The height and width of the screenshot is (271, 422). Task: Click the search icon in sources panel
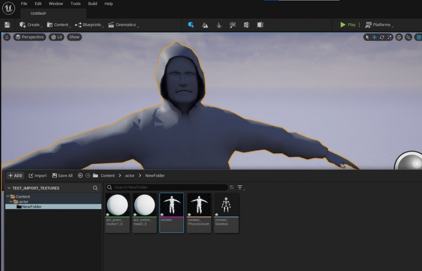click(95, 188)
